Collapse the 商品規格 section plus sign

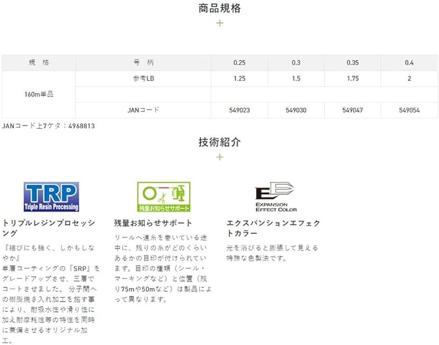coord(220,23)
